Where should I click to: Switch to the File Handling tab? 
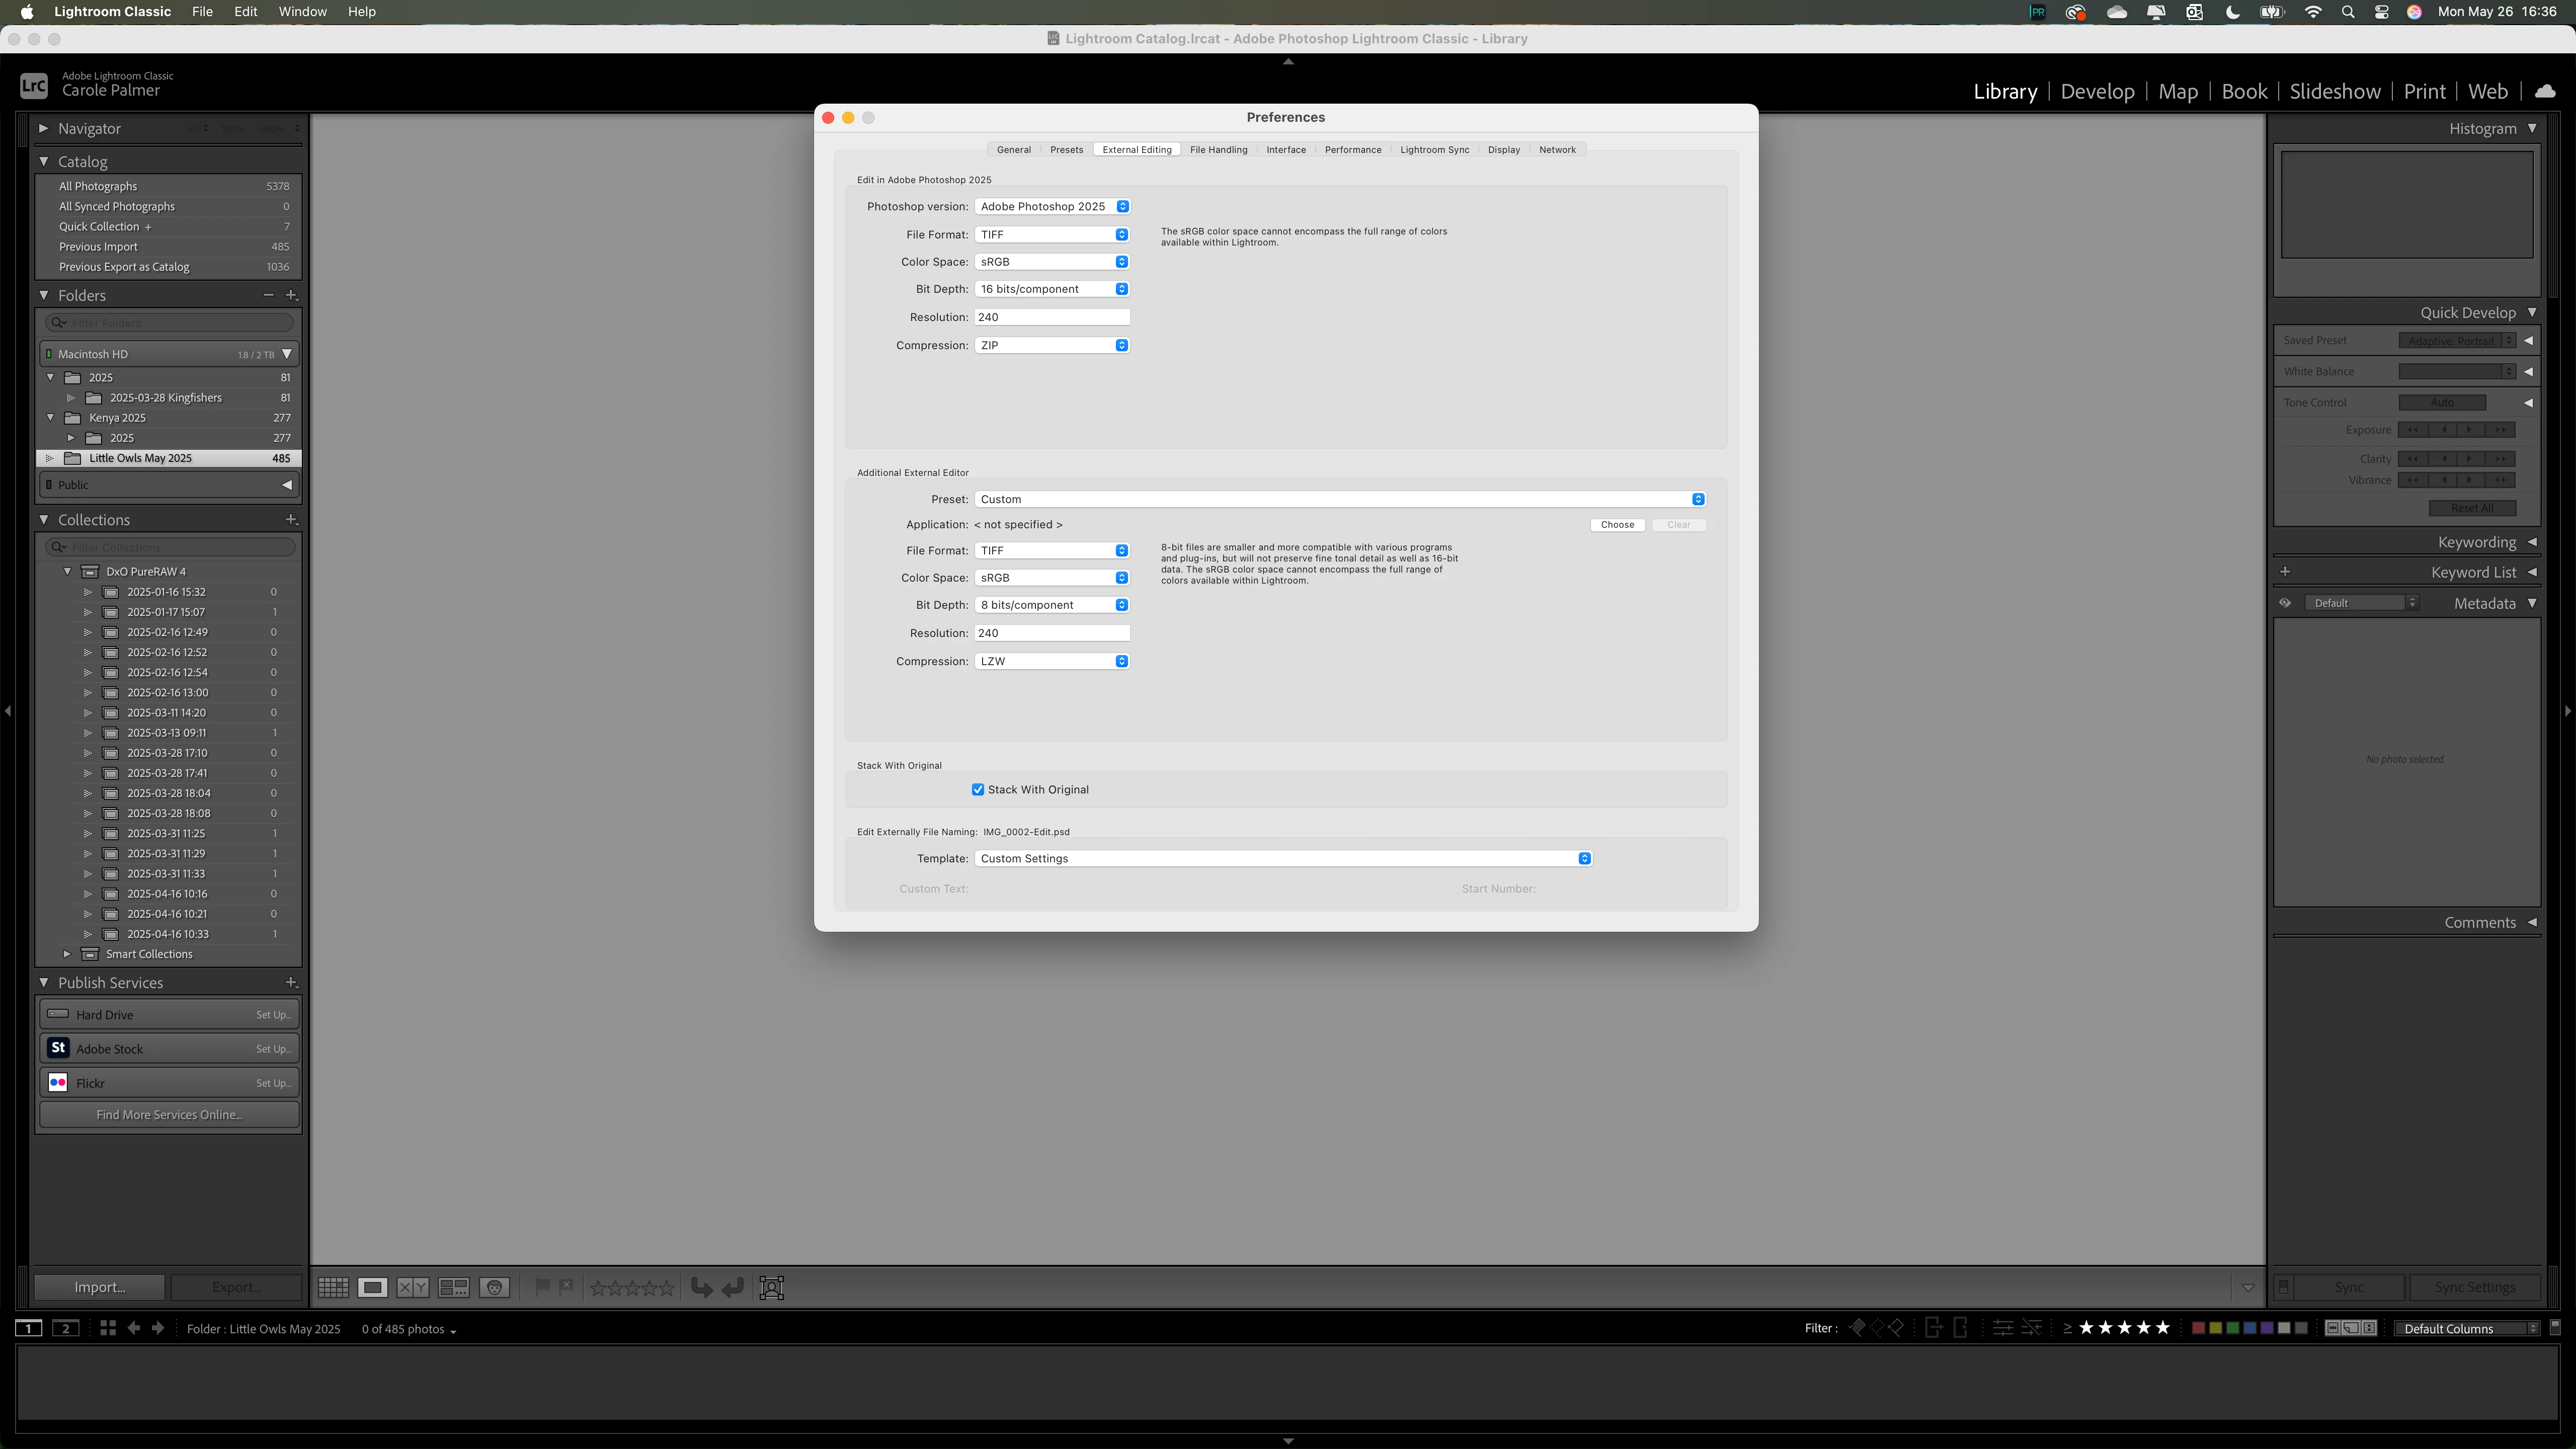click(x=1218, y=150)
